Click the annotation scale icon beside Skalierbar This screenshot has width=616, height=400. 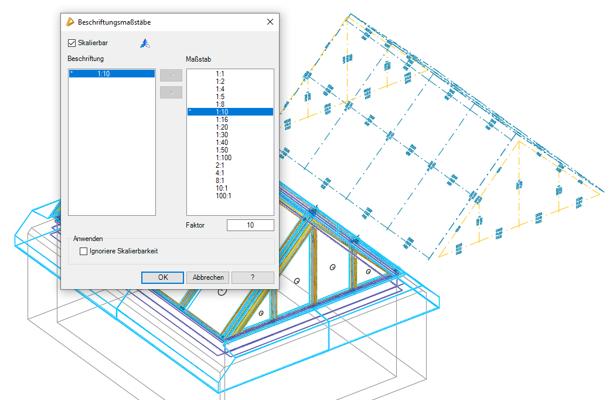click(145, 43)
